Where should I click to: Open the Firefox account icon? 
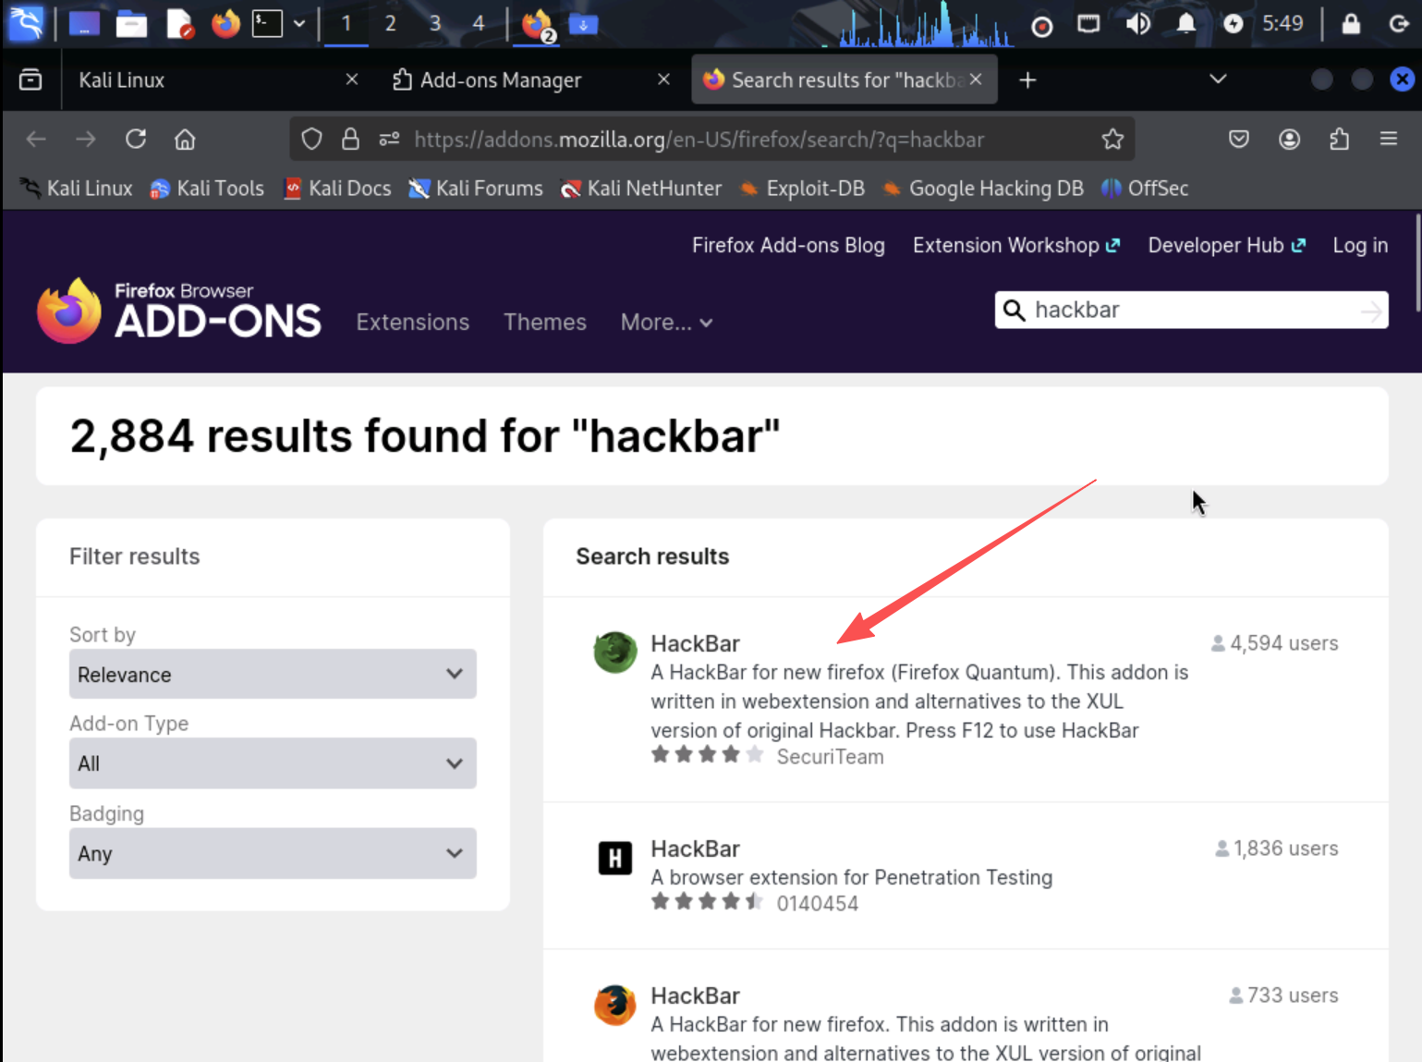coord(1288,140)
